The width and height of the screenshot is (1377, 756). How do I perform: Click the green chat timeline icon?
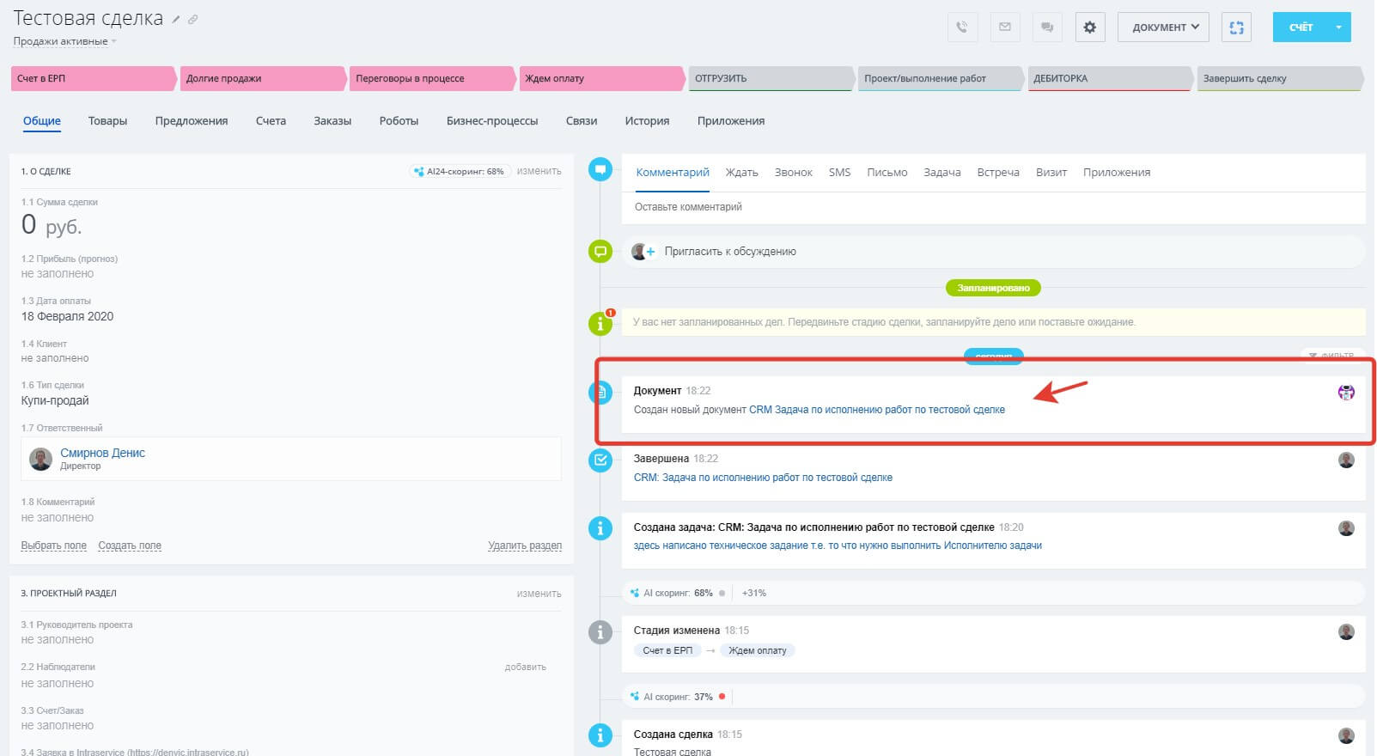click(x=600, y=252)
